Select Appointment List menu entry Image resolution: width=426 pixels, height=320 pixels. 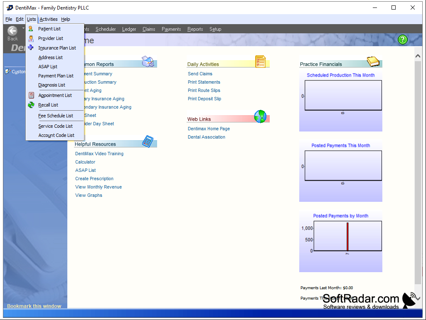pos(55,95)
